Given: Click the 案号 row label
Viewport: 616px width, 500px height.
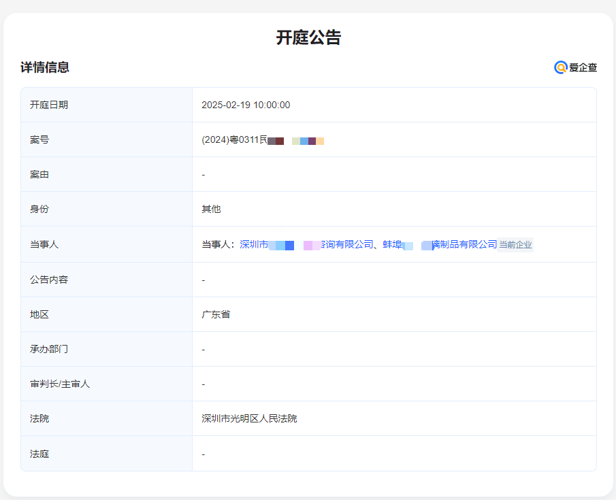Looking at the screenshot, I should 39,139.
